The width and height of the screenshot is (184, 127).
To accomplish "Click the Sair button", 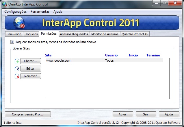I will (x=146, y=114).
